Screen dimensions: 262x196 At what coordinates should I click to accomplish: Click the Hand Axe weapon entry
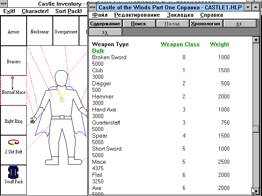[x=104, y=109]
